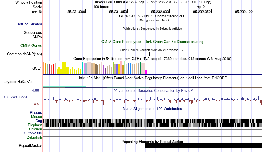
Task: Click the black RepeatMasker repeat element bar
Action: (x=204, y=145)
